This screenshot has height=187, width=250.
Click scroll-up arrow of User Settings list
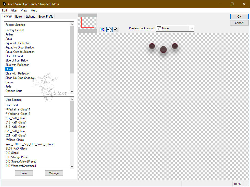[72, 99]
